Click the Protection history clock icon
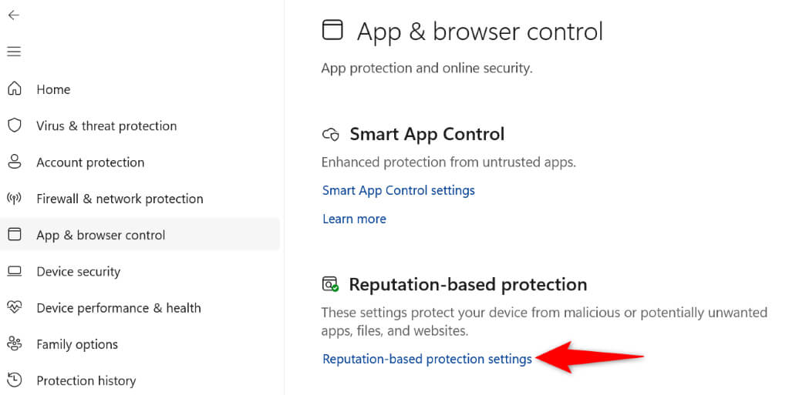 (x=14, y=380)
